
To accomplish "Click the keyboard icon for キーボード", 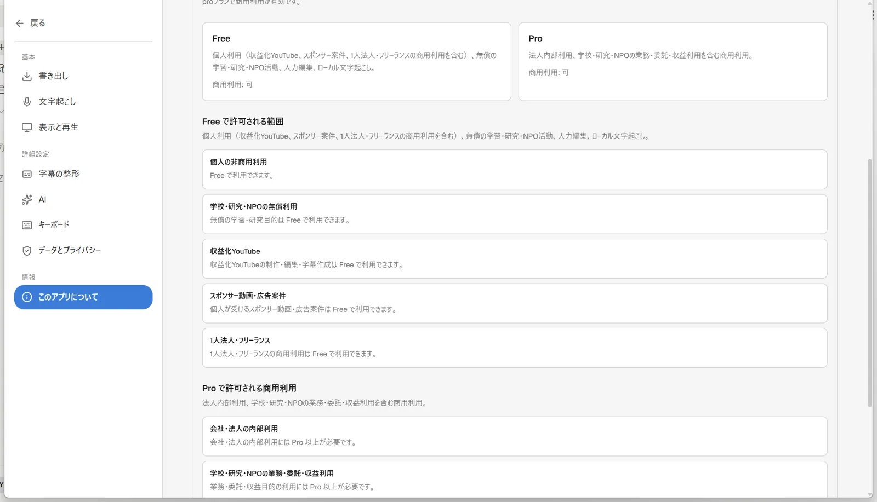I will pyautogui.click(x=27, y=225).
